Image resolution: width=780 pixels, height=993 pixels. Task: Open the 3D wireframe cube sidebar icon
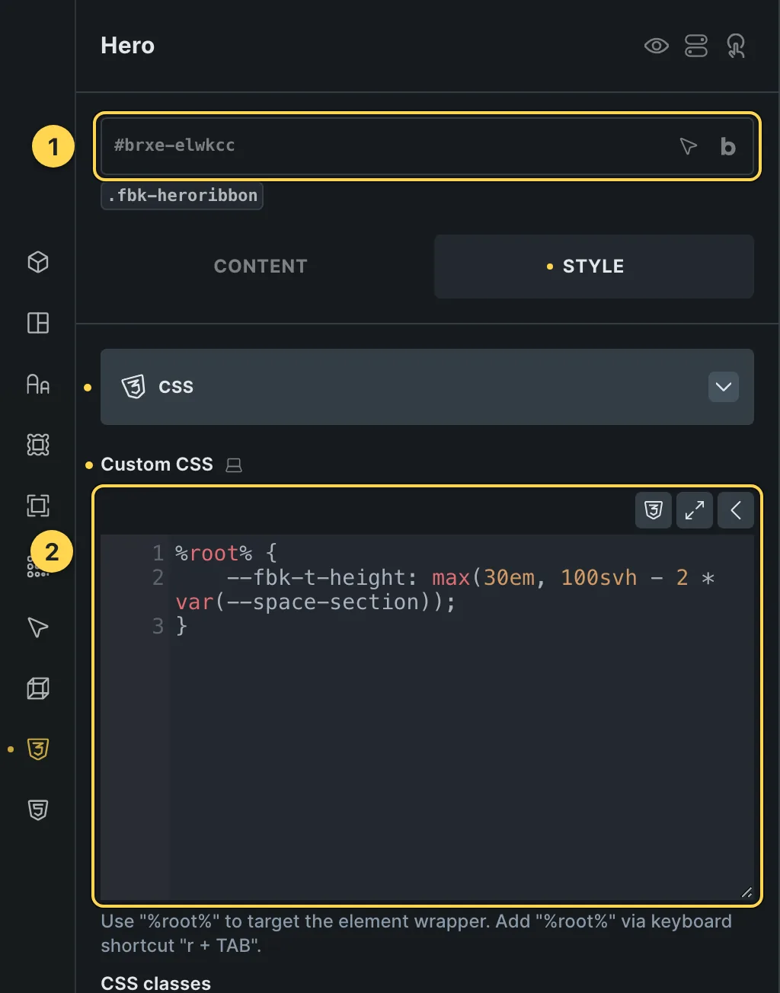(38, 688)
